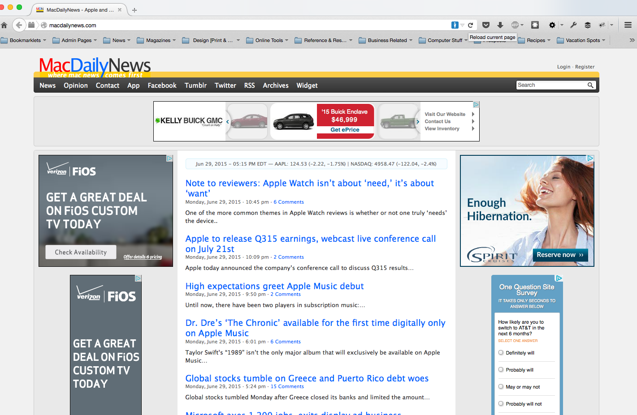Open the gear extension icon
This screenshot has height=415, width=637.
[552, 25]
